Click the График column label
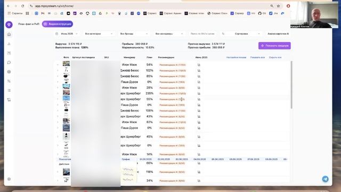 tap(126, 159)
